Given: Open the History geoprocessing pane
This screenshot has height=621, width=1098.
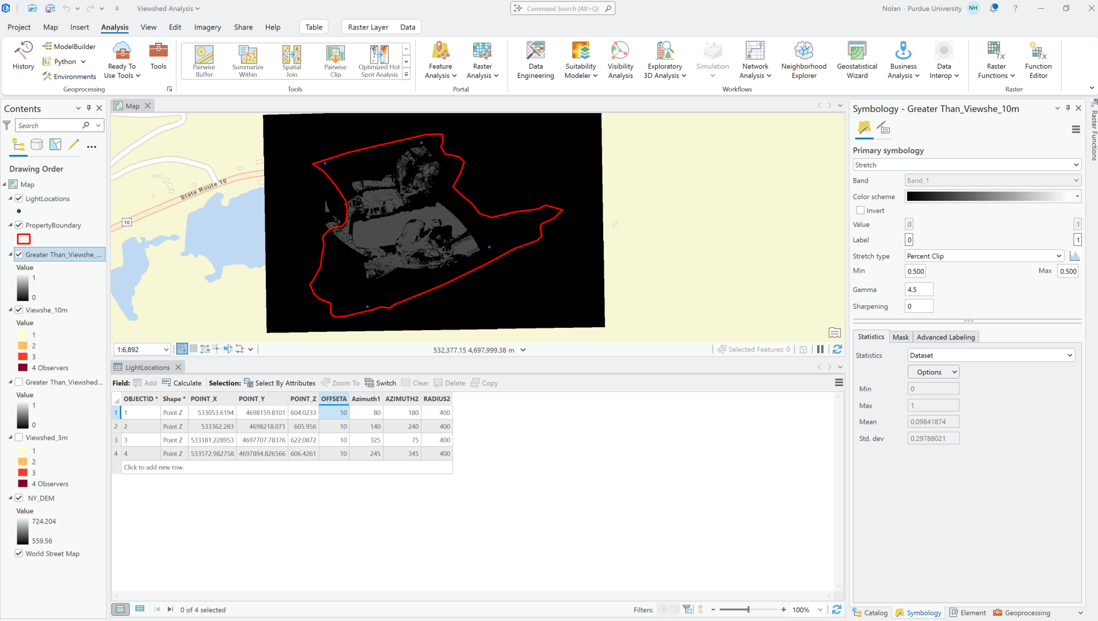Looking at the screenshot, I should pyautogui.click(x=23, y=56).
